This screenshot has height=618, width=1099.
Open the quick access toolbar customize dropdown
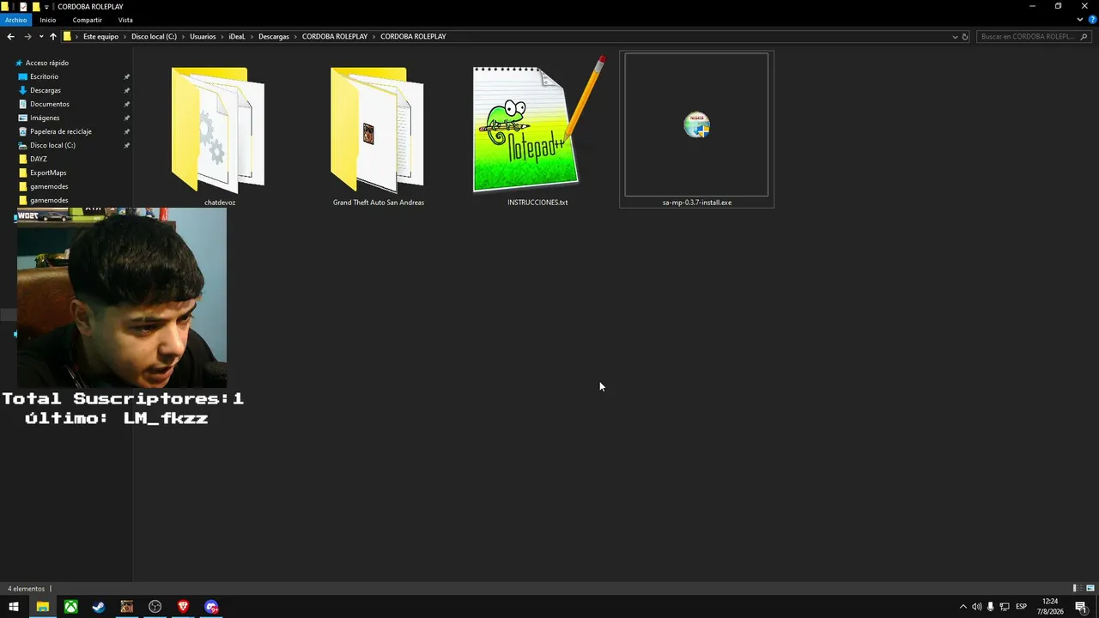pos(47,7)
